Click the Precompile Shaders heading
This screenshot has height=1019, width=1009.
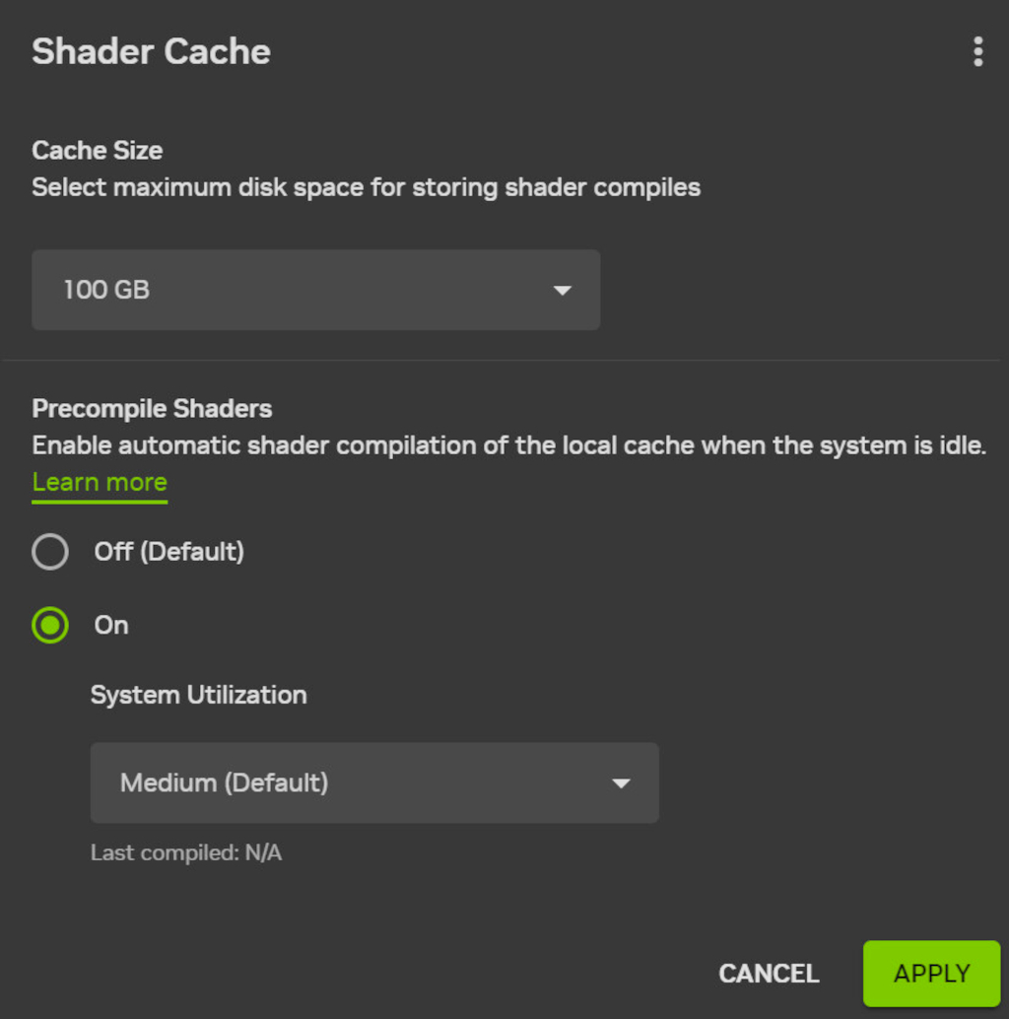[x=152, y=409]
